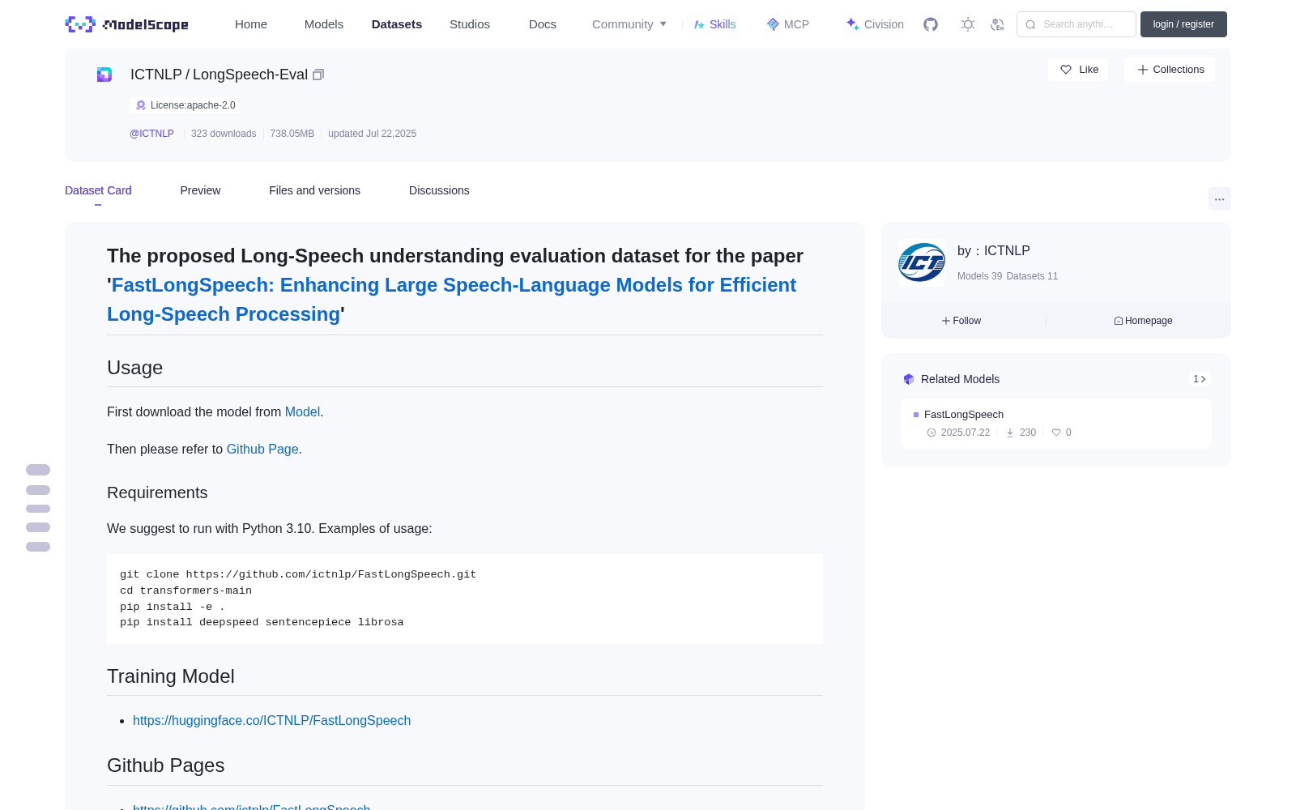Open Civision in the top navigation
This screenshot has height=810, width=1296.
coord(875,24)
